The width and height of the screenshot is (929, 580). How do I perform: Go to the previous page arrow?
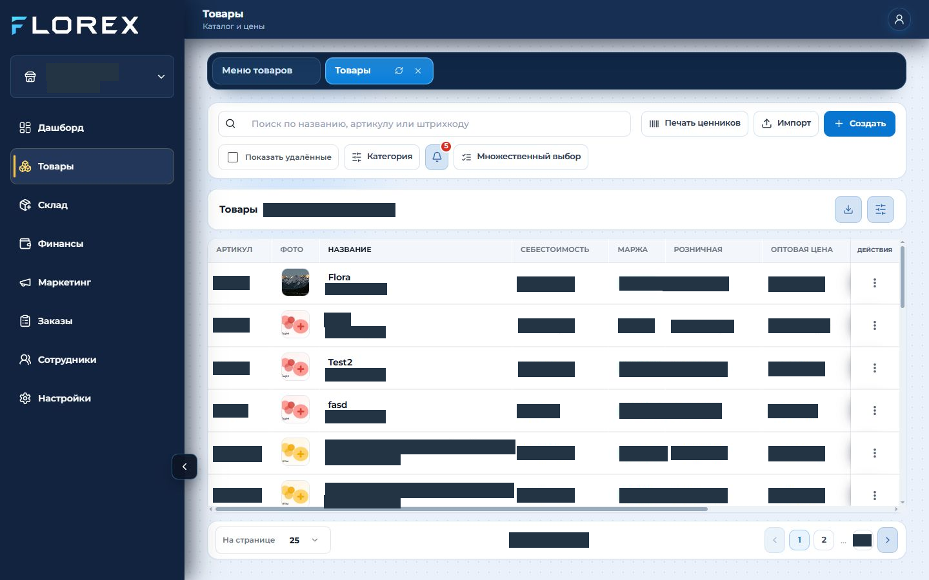tap(775, 540)
